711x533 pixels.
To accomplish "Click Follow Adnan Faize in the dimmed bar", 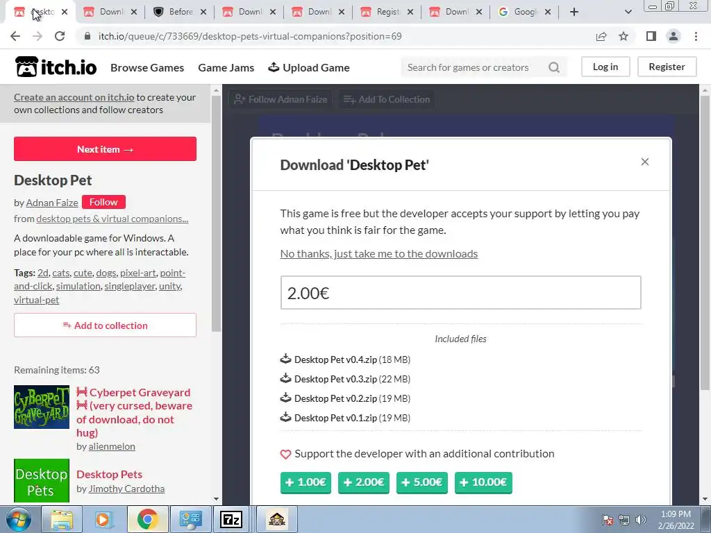I will coord(281,99).
